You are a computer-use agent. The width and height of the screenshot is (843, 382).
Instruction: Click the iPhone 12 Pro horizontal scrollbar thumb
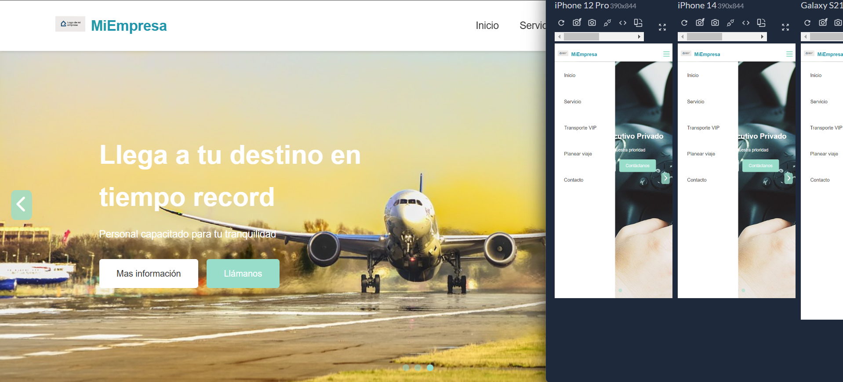(x=581, y=37)
